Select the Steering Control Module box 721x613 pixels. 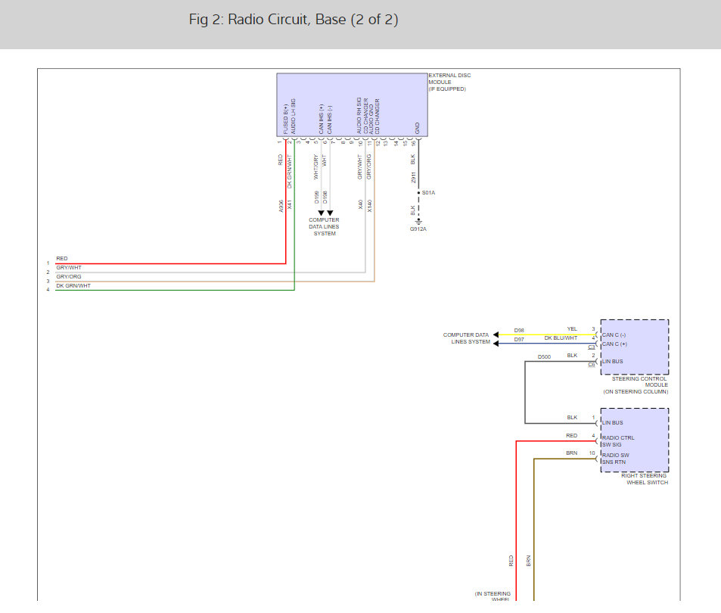[634, 347]
